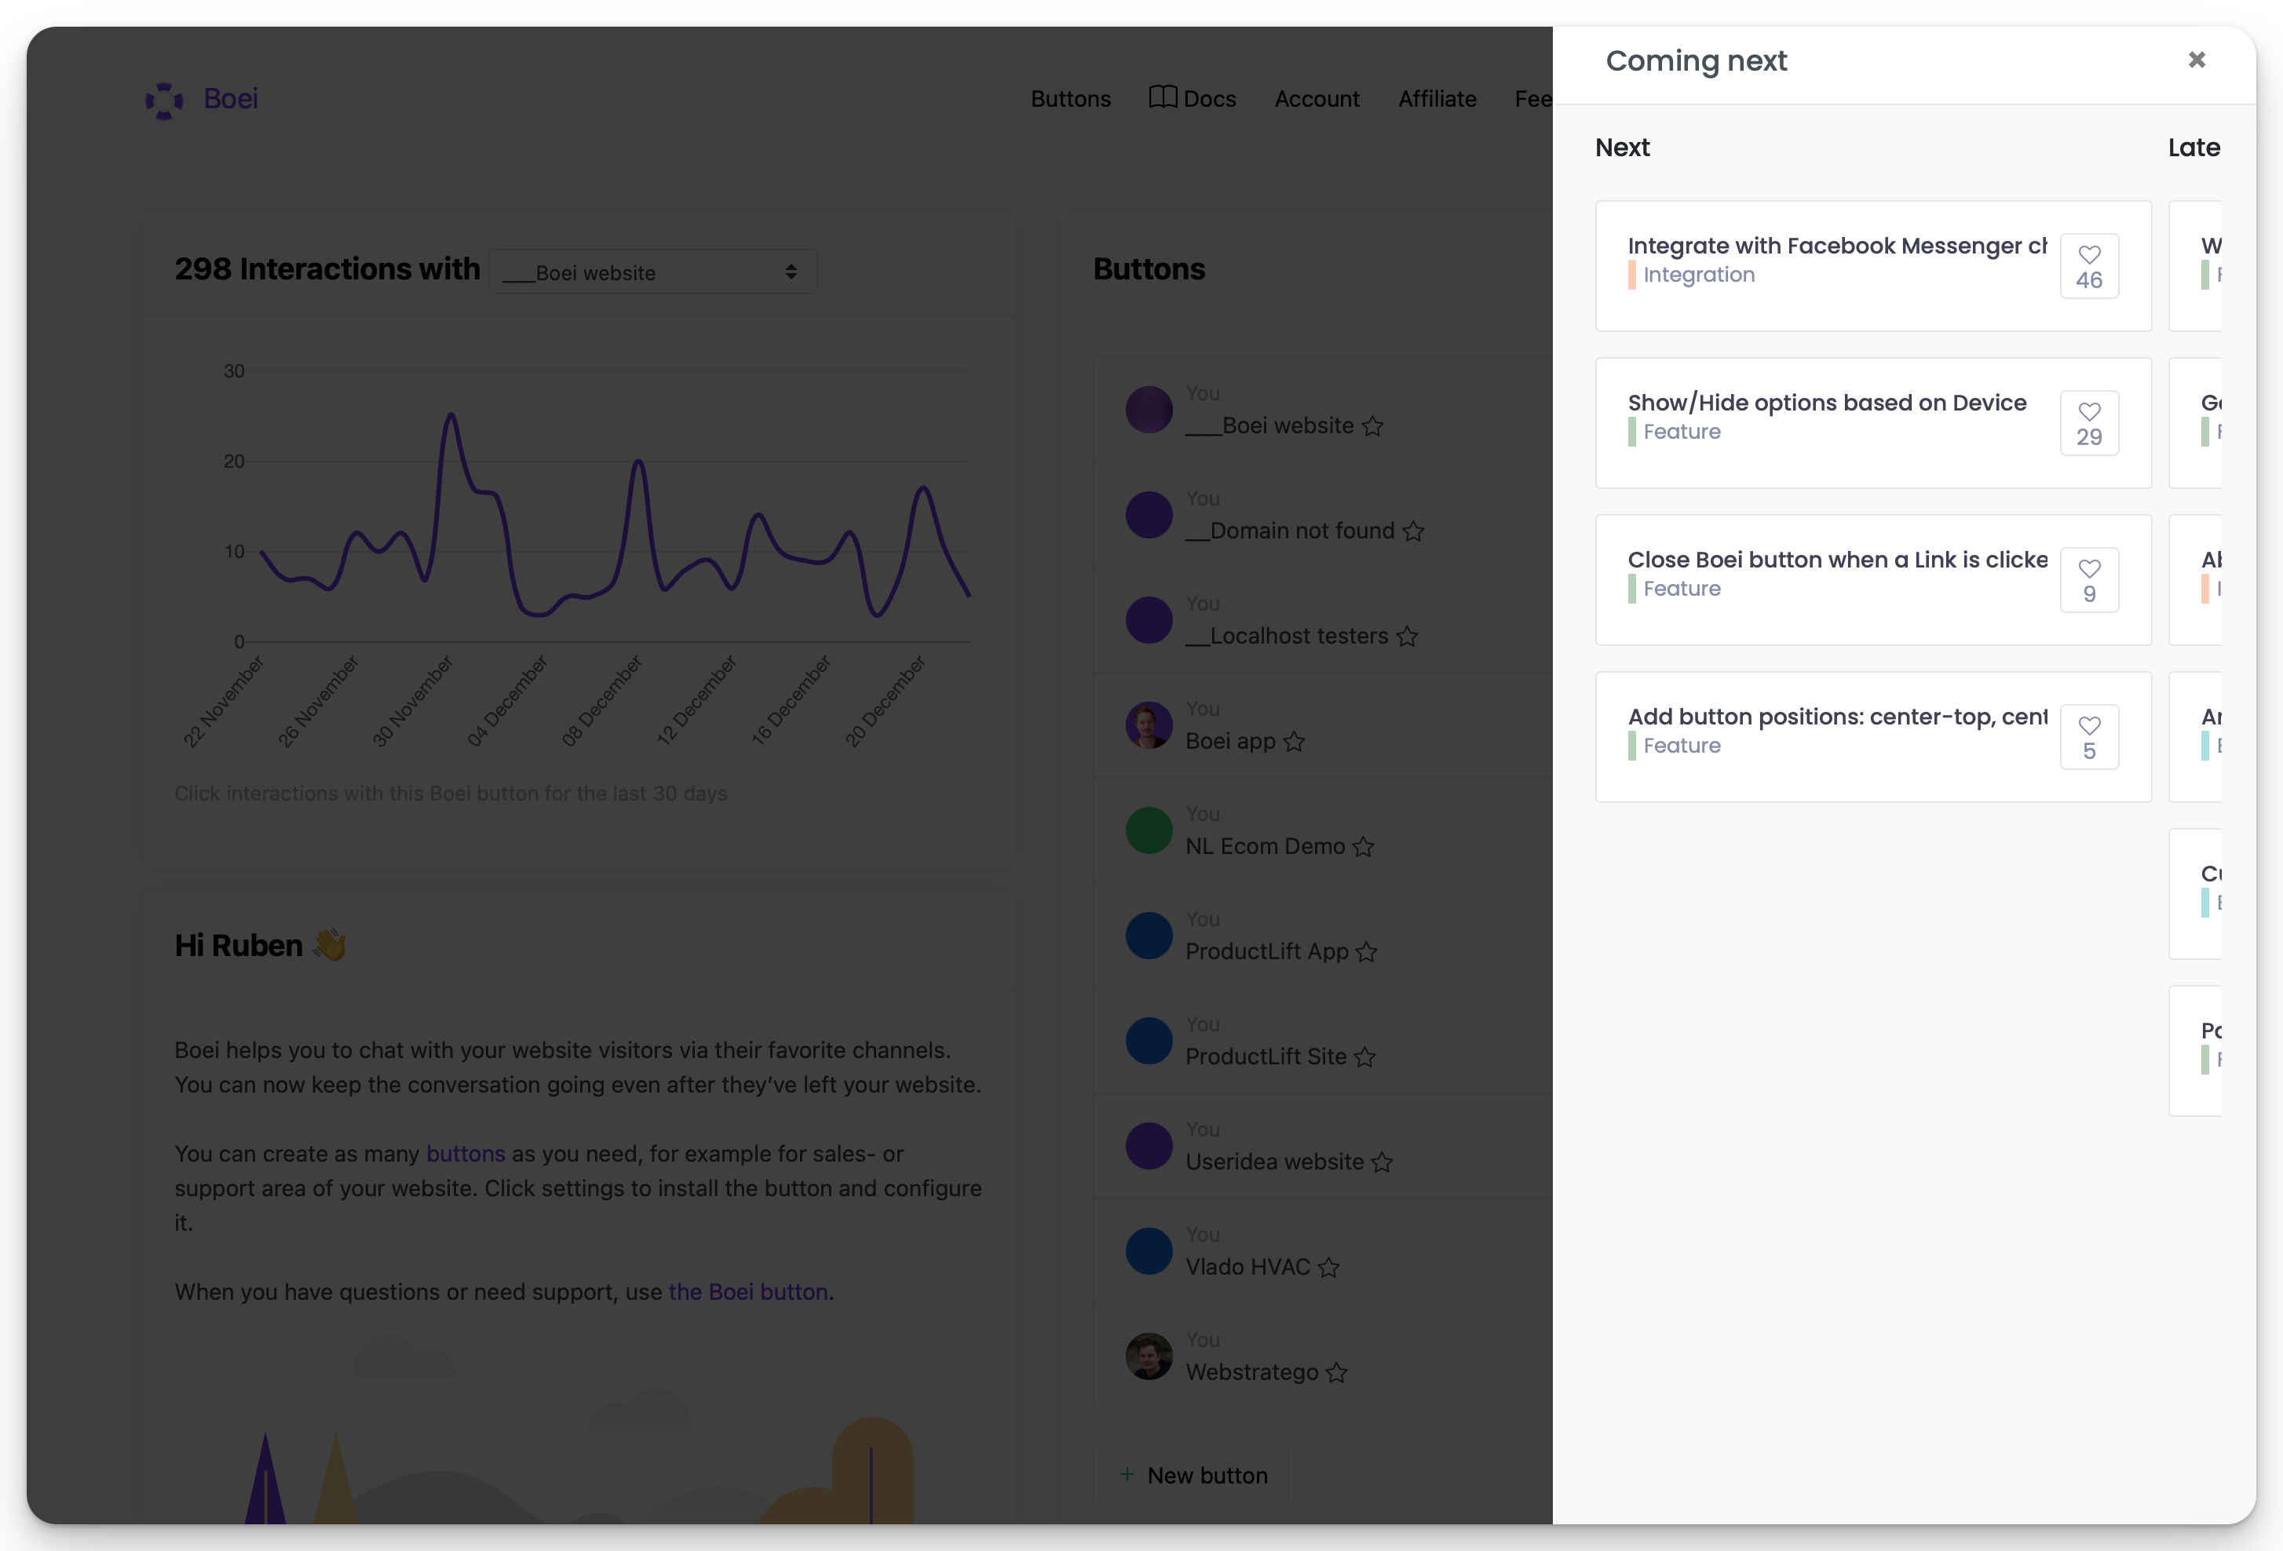This screenshot has height=1551, width=2283.
Task: Open the Buttons nav item
Action: coord(1070,99)
